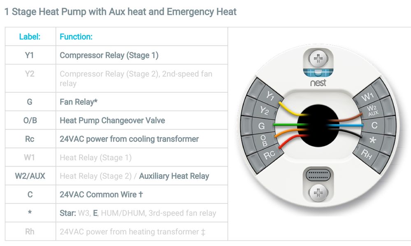Click the 24VAC Common Wire row
Viewport: 411px width, 246px height.
pos(101,194)
